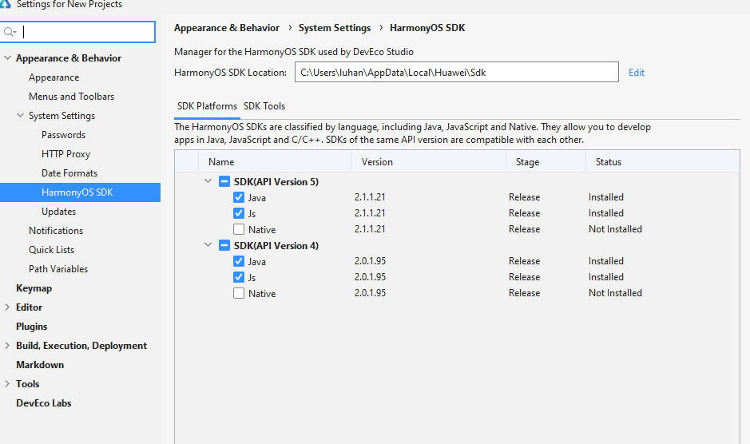The width and height of the screenshot is (750, 444).
Task: Open Appearance settings page
Action: click(54, 77)
